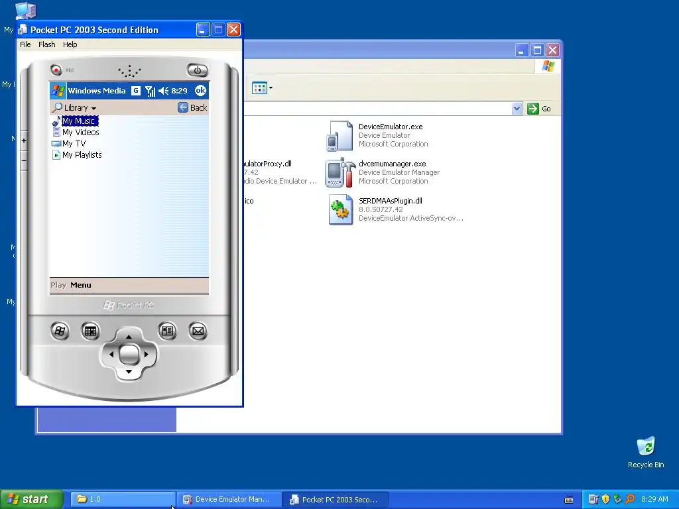Tap the Menu softkey
This screenshot has height=509, width=679.
(81, 285)
